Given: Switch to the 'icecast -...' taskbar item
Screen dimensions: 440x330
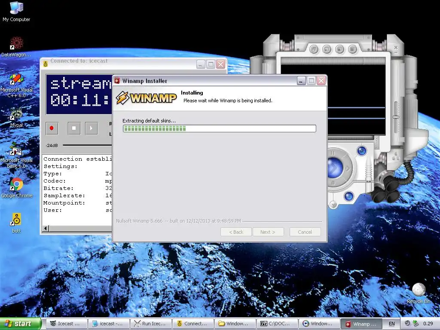Looking at the screenshot, I should (109, 324).
